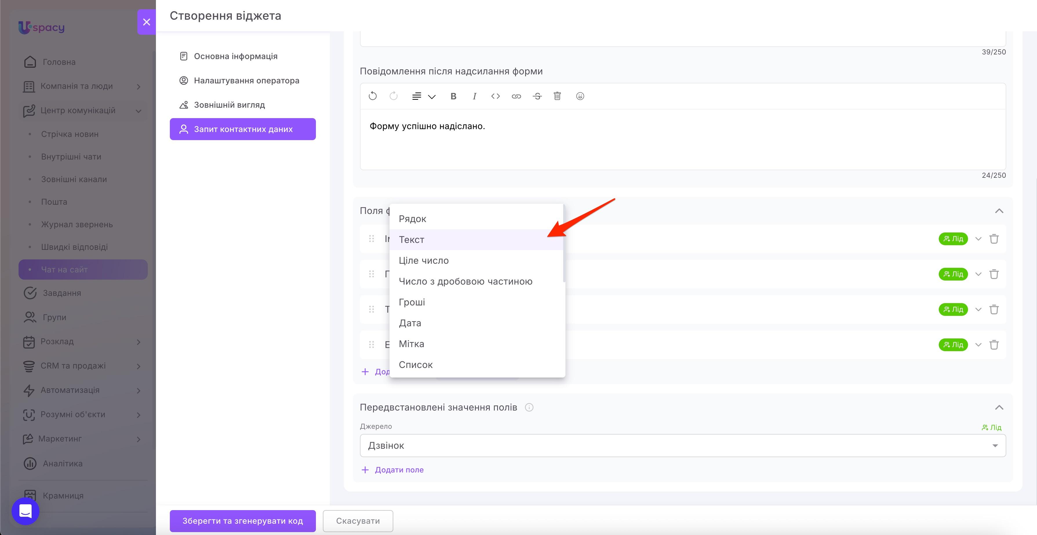Choose Рядок field type from list
The image size is (1037, 535).
pyautogui.click(x=476, y=219)
